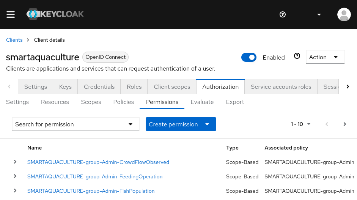Open the user avatar menu

(x=344, y=14)
